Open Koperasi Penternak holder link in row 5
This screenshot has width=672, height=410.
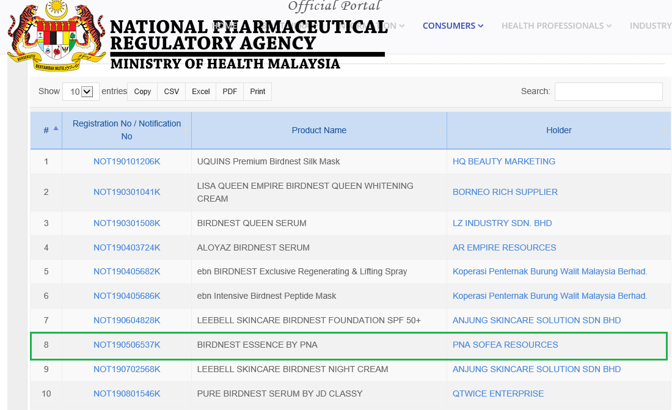[x=550, y=272]
